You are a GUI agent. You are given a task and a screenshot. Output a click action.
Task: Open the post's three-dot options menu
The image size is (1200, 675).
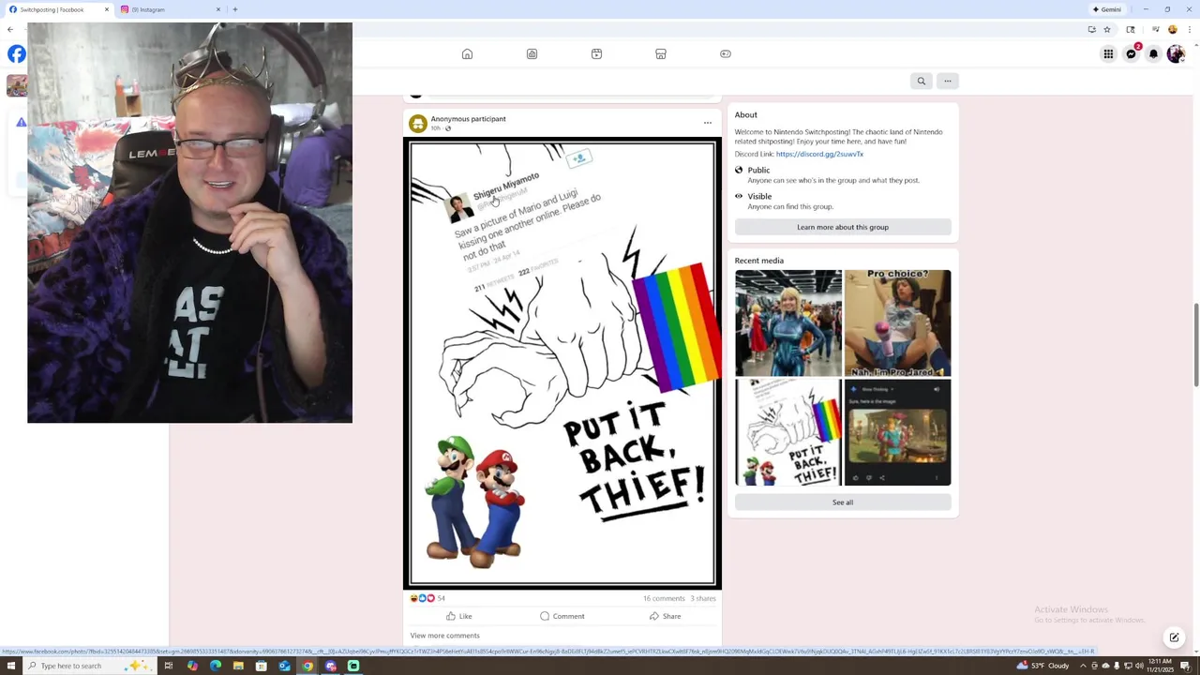pos(708,123)
